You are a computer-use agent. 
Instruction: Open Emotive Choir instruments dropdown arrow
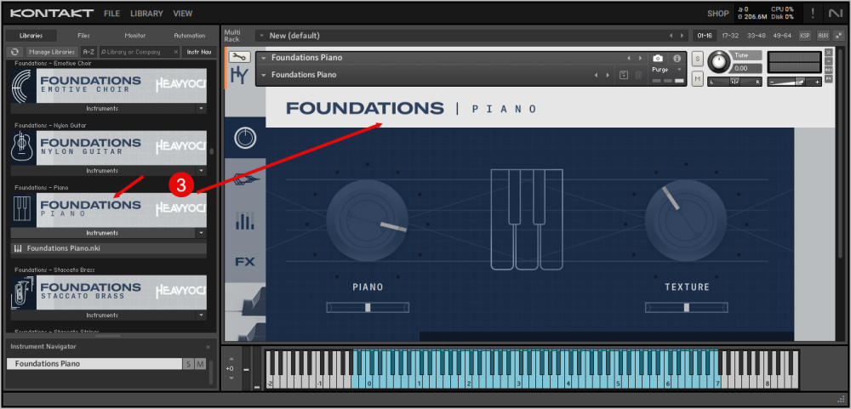(202, 109)
